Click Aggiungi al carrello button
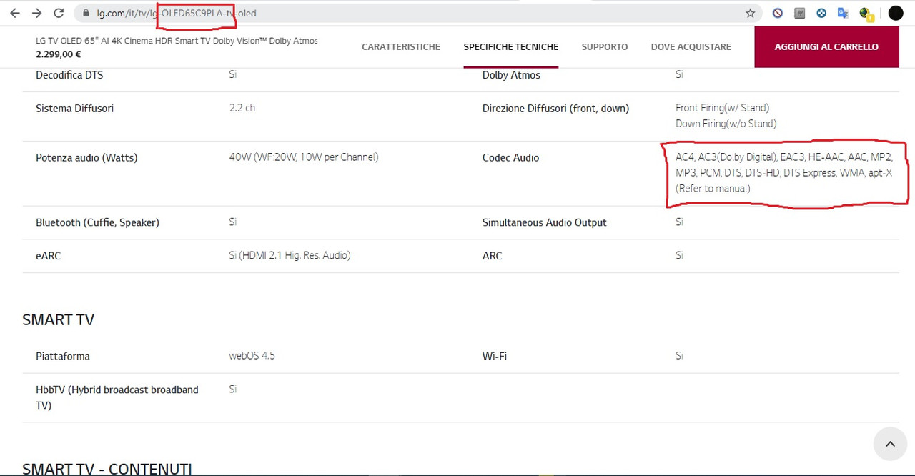 coord(826,46)
